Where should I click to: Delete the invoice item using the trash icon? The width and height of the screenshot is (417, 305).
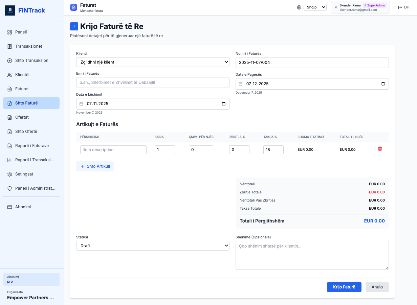tap(380, 148)
